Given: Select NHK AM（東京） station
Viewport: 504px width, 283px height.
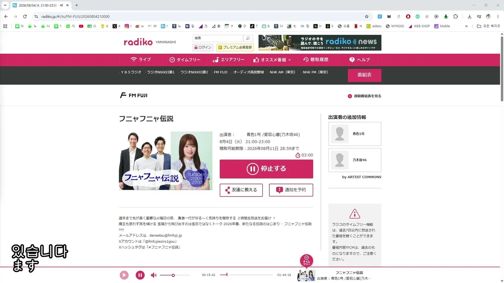Looking at the screenshot, I should [x=282, y=72].
